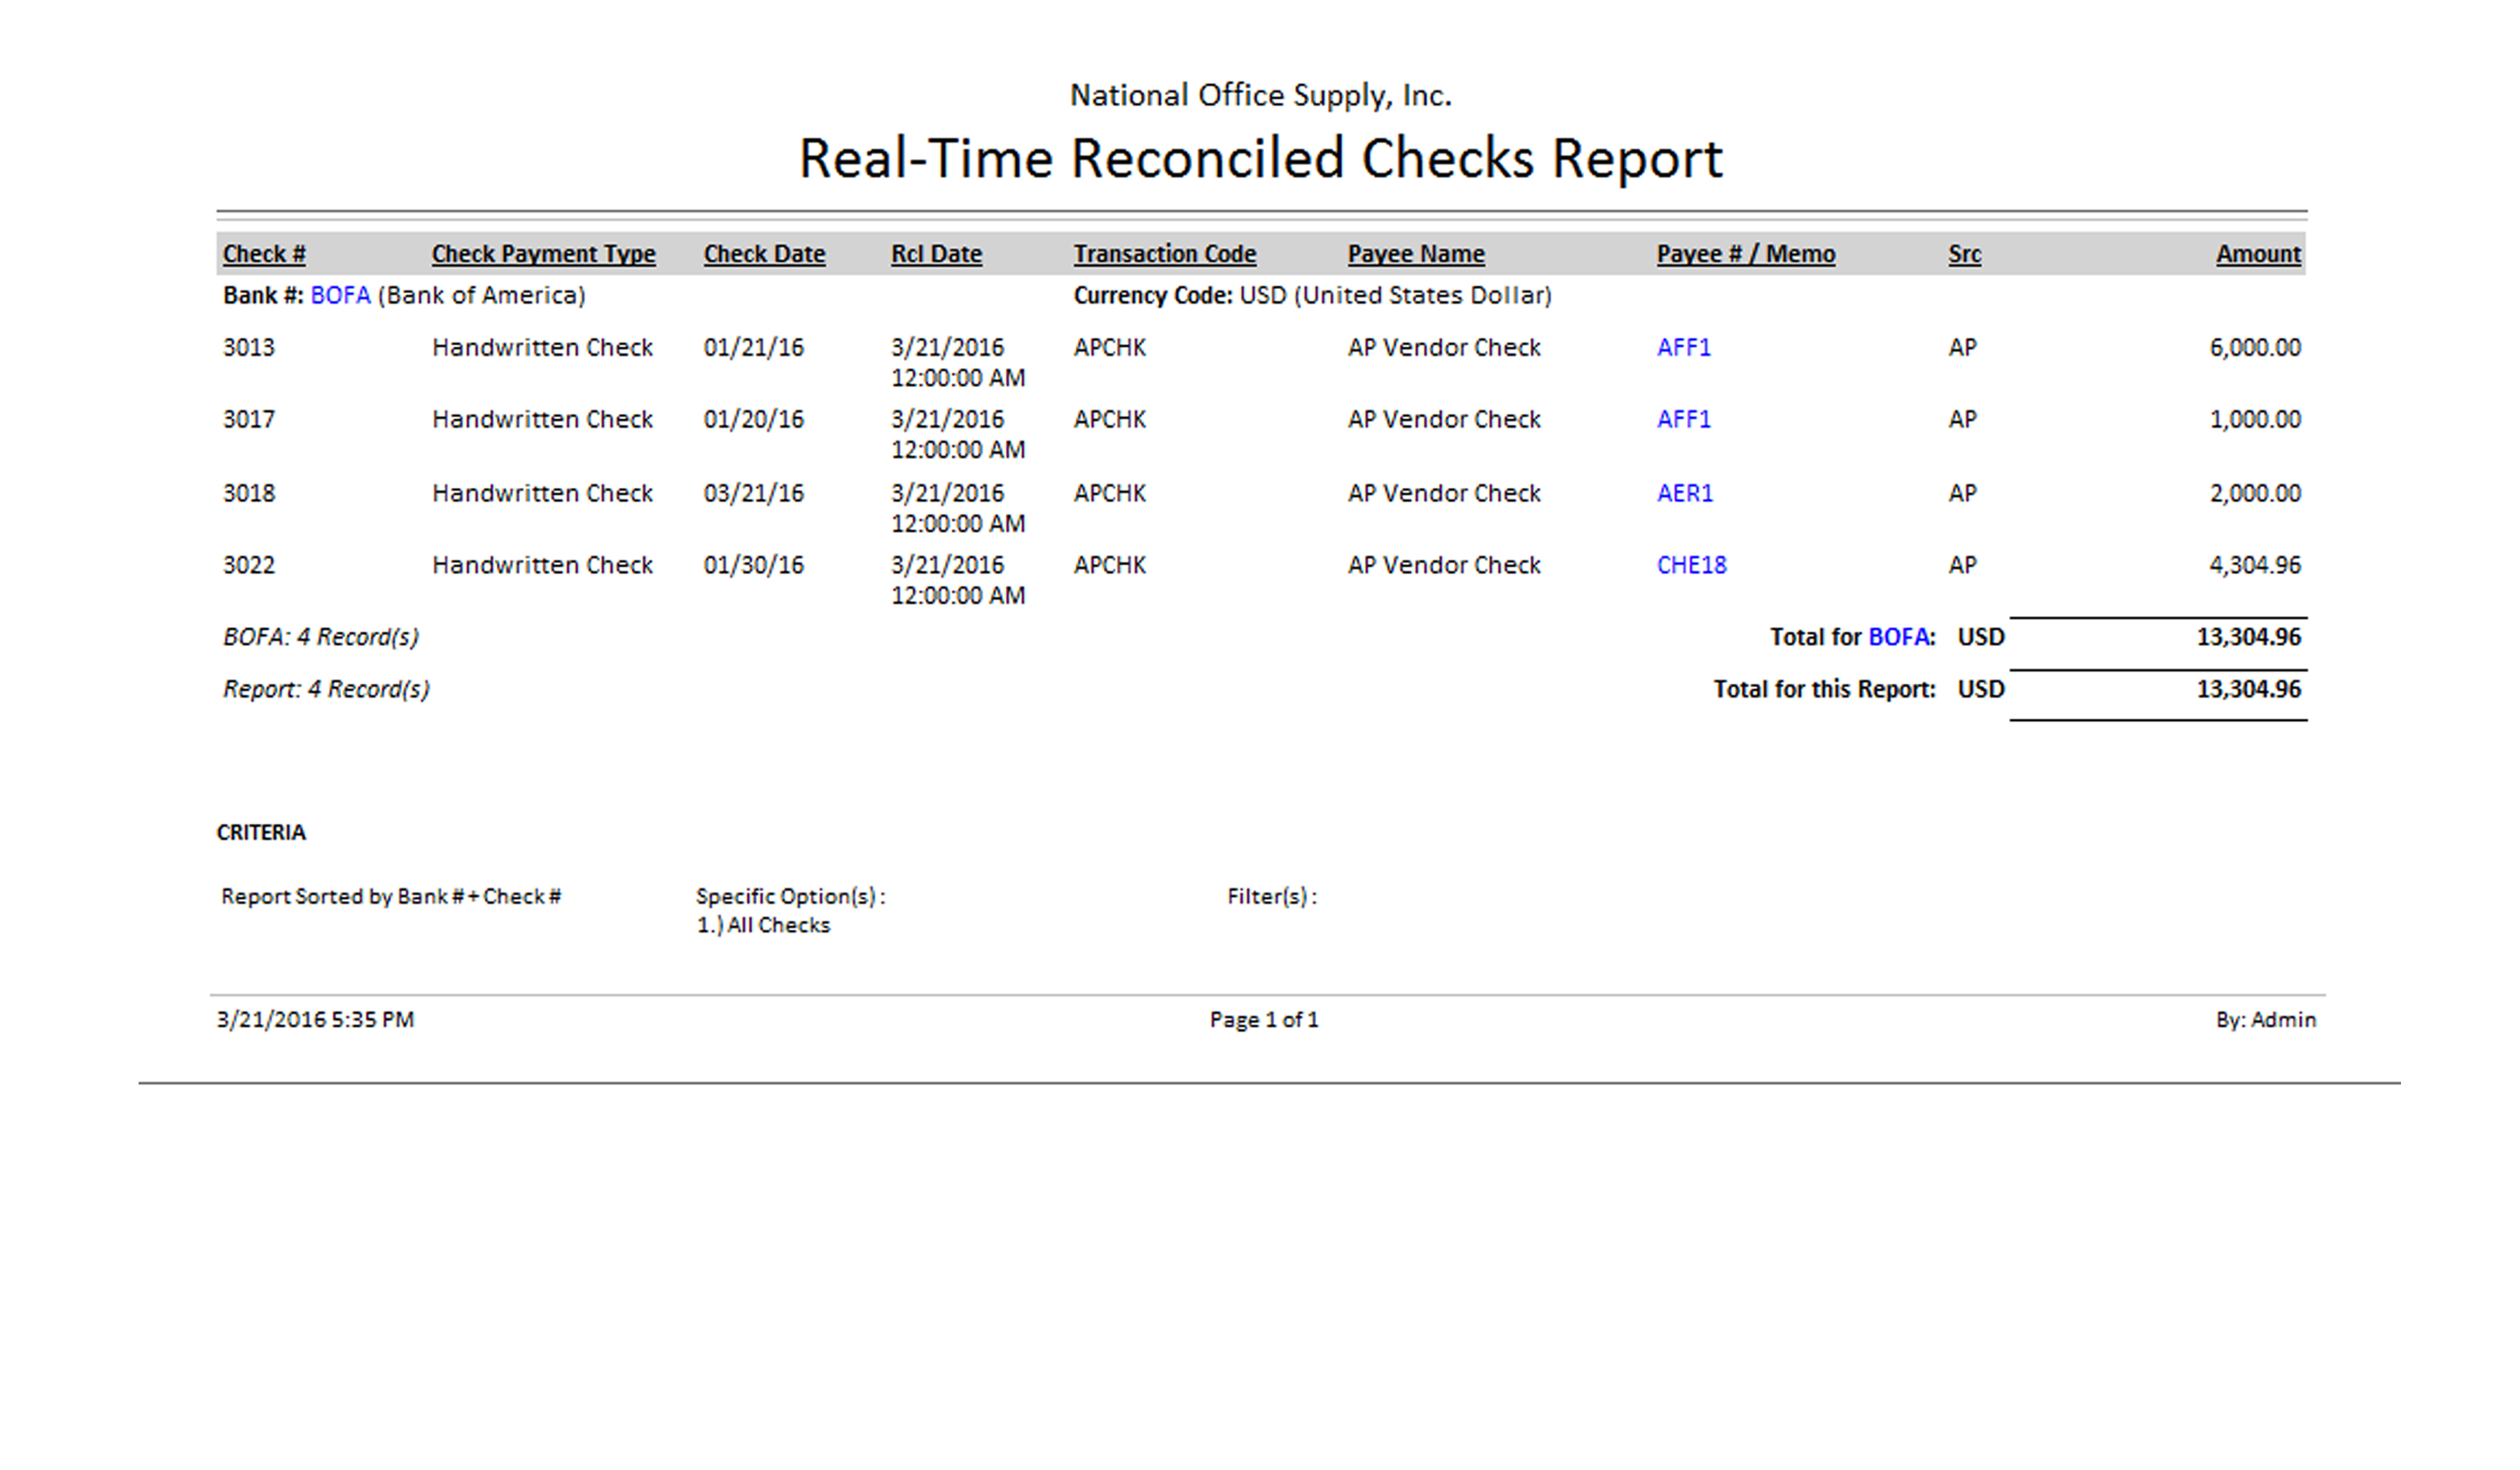Viewport: 2520px width, 1470px height.
Task: Click the Payee Name column header
Action: [x=1415, y=254]
